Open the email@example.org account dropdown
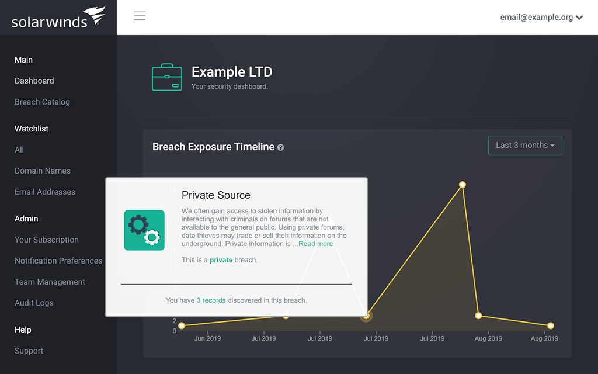This screenshot has height=374, width=598. click(x=541, y=17)
